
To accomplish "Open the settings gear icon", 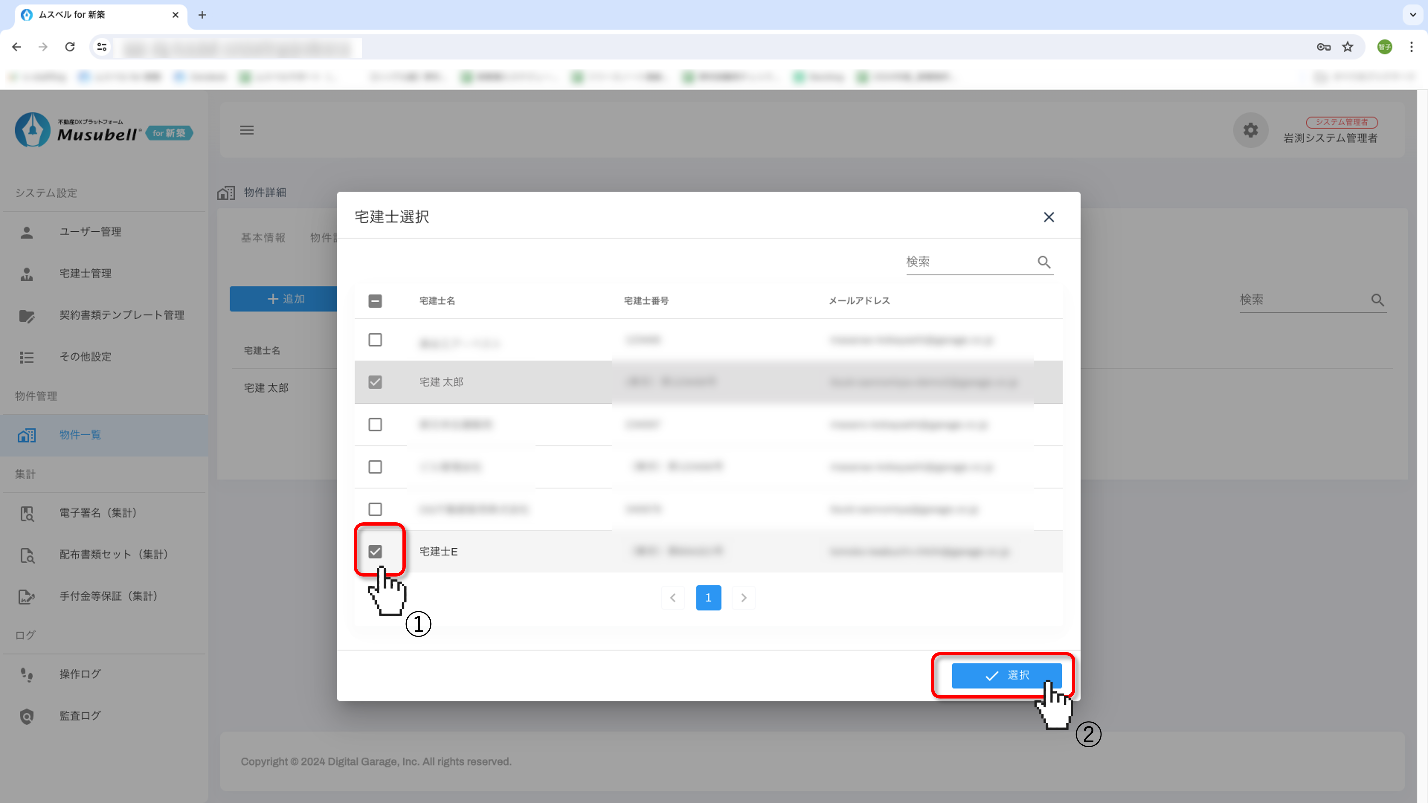I will (1250, 130).
